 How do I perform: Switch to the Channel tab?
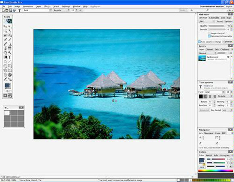(x=209, y=49)
